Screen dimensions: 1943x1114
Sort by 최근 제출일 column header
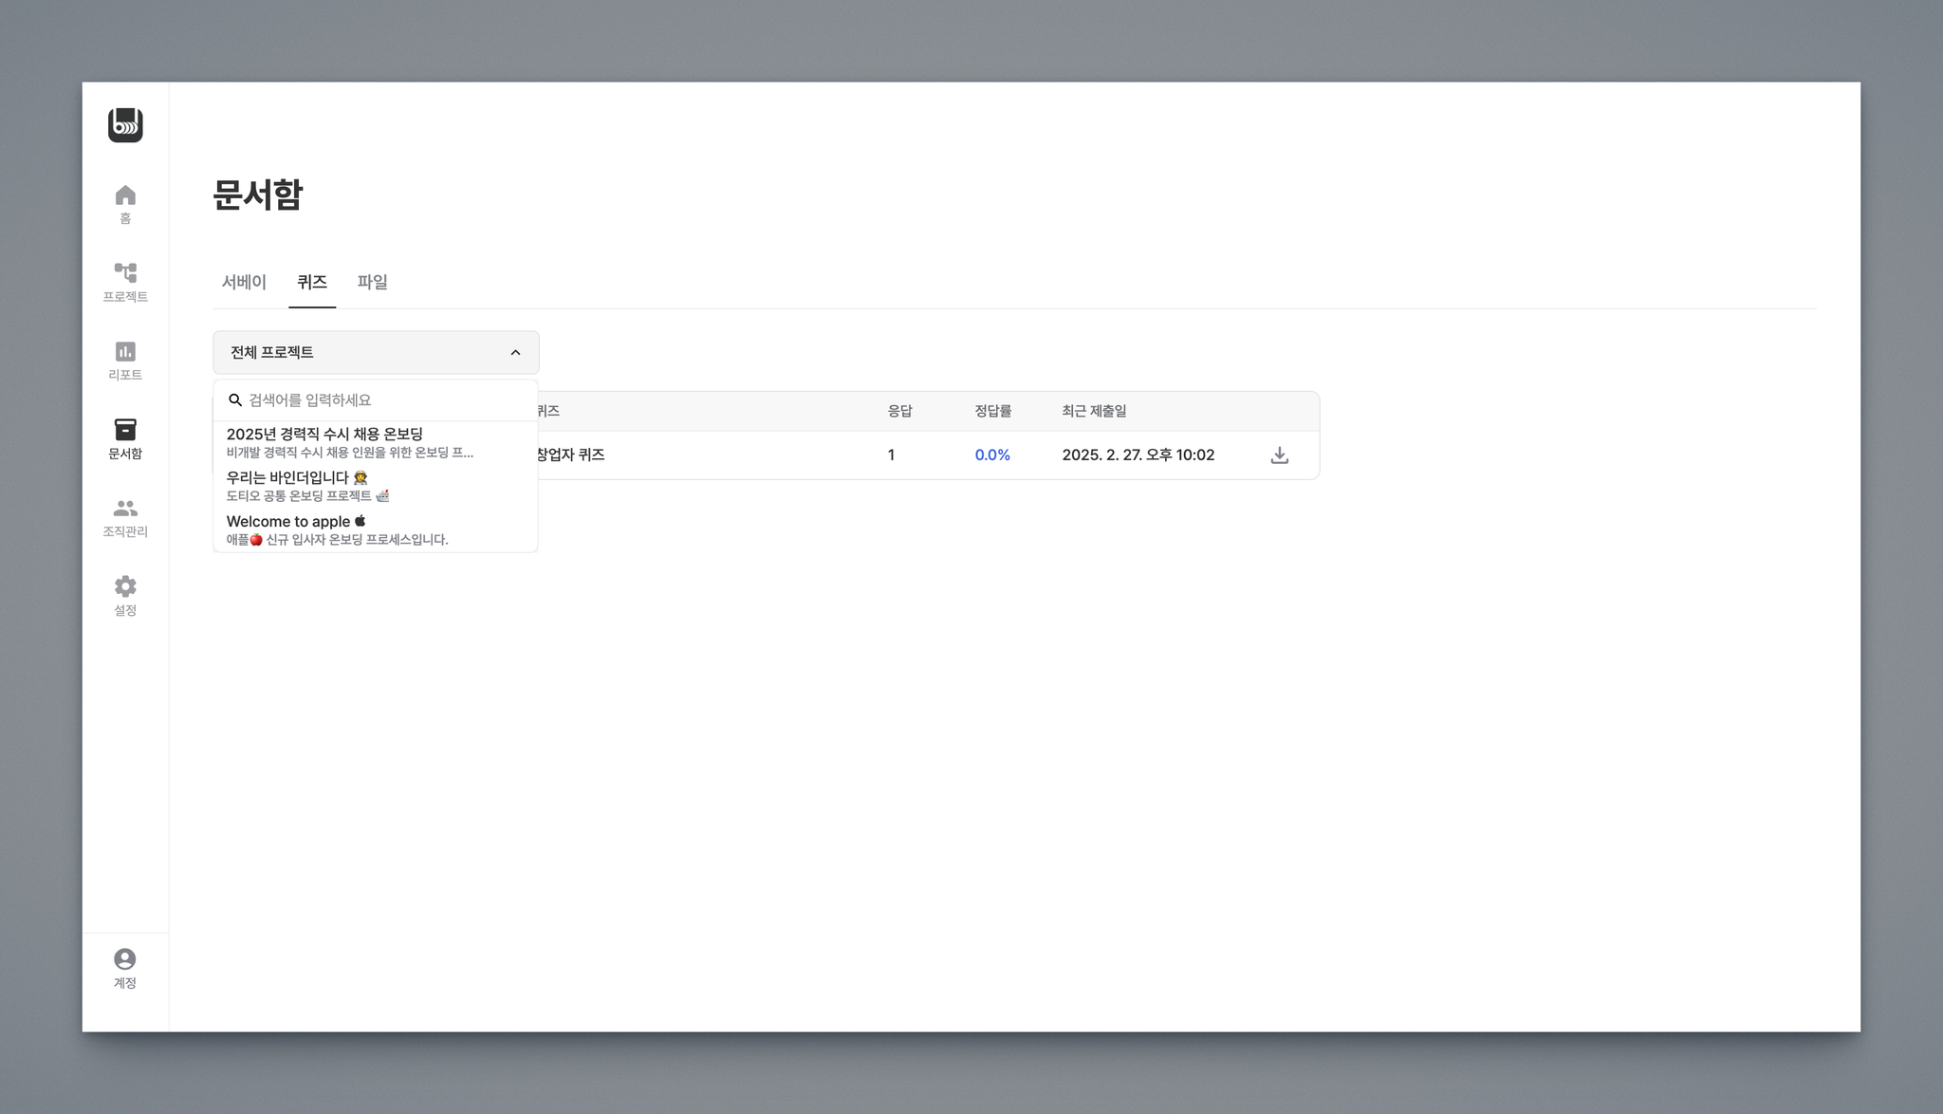(x=1094, y=411)
